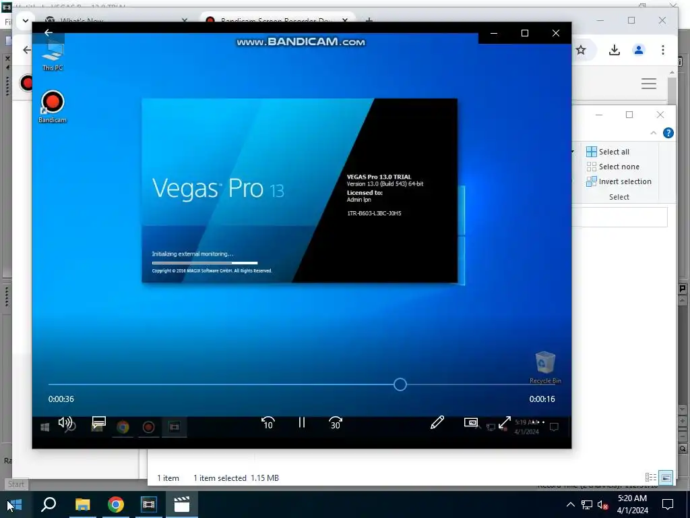Open File Explorer help icon
The width and height of the screenshot is (690, 518).
668,133
